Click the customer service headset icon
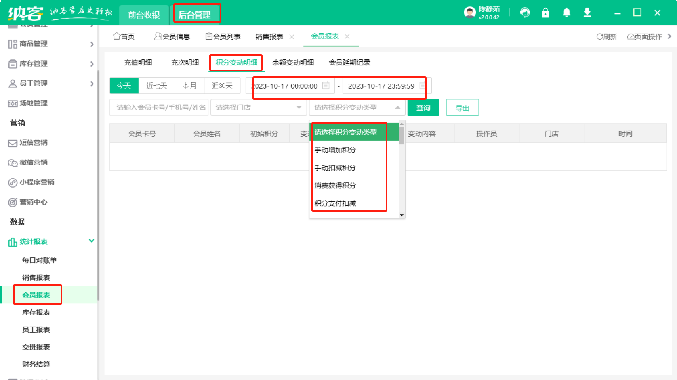This screenshot has height=380, width=677. [x=525, y=13]
